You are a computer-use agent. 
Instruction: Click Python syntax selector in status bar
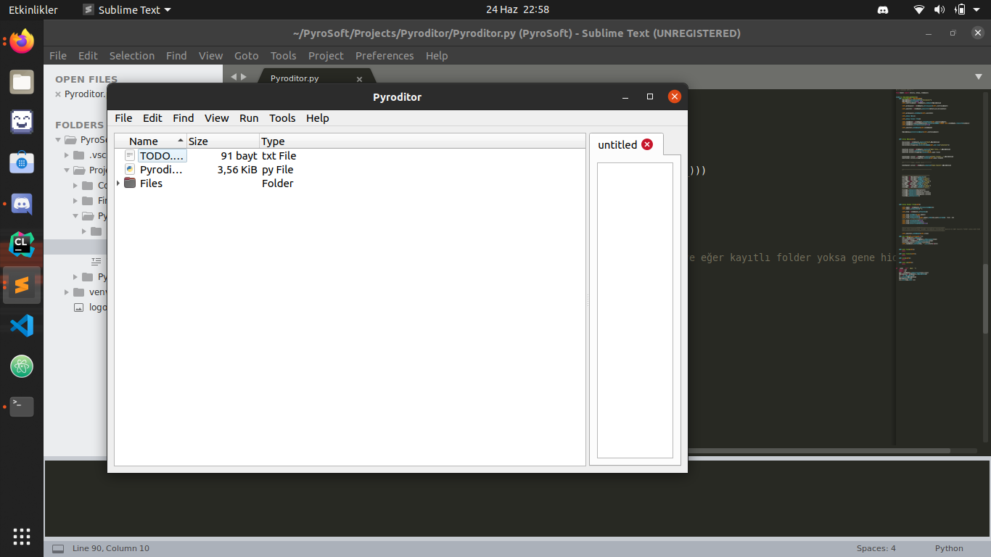[x=949, y=548]
